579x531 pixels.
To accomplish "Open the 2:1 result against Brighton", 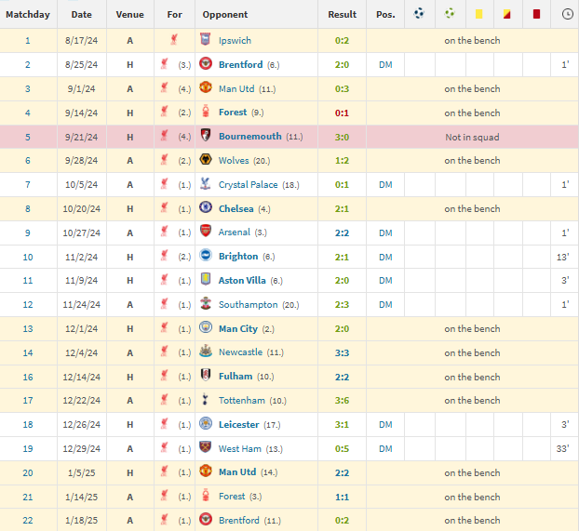I will coord(342,257).
